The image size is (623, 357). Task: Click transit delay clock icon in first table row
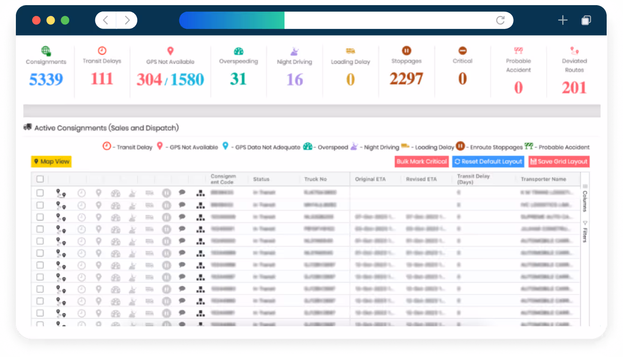coord(82,193)
